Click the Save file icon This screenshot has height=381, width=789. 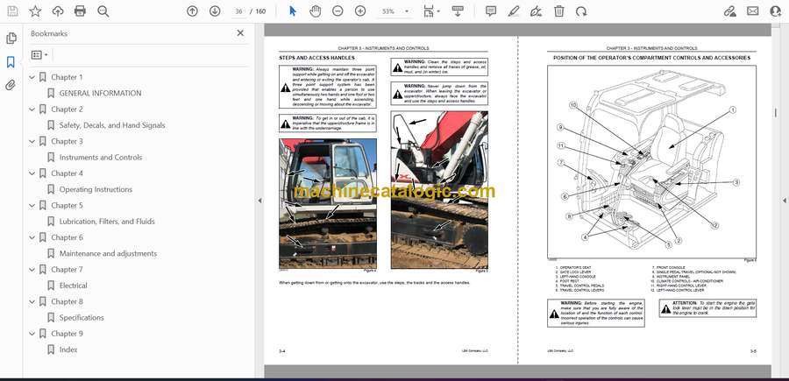coord(12,11)
